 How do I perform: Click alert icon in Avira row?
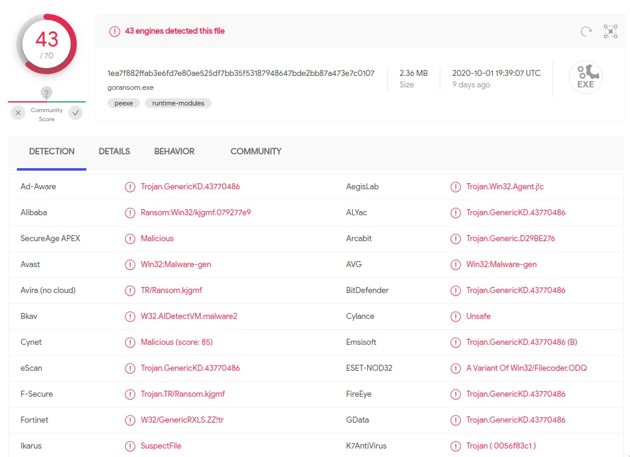(x=130, y=291)
